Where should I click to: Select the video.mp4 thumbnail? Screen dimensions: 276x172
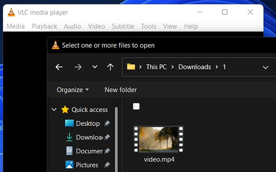pyautogui.click(x=159, y=139)
